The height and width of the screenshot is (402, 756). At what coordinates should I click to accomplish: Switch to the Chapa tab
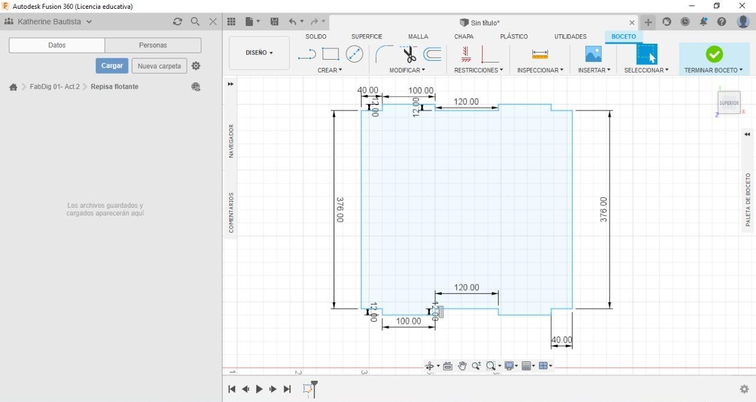(x=464, y=37)
